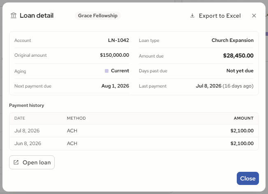Viewport: 268px width, 194px height.
Task: Click the Amount due label
Action: coord(151,56)
